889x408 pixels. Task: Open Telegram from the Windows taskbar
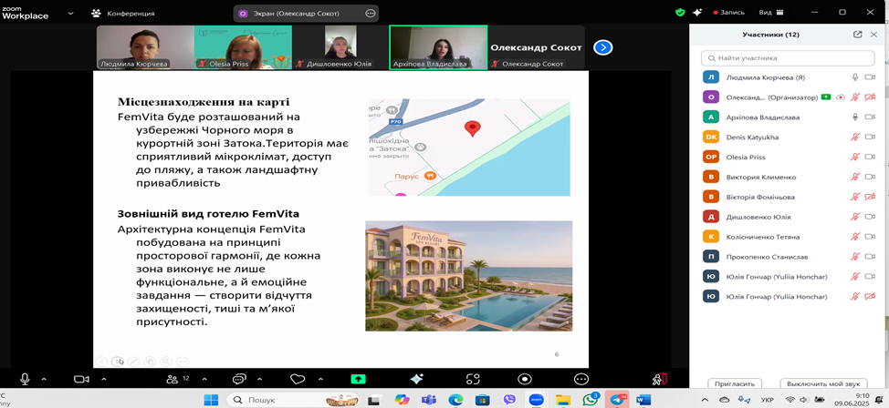click(x=618, y=400)
